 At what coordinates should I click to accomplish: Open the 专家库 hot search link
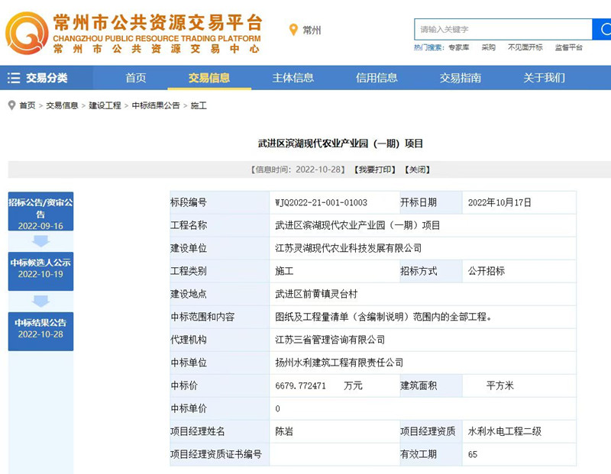point(458,47)
